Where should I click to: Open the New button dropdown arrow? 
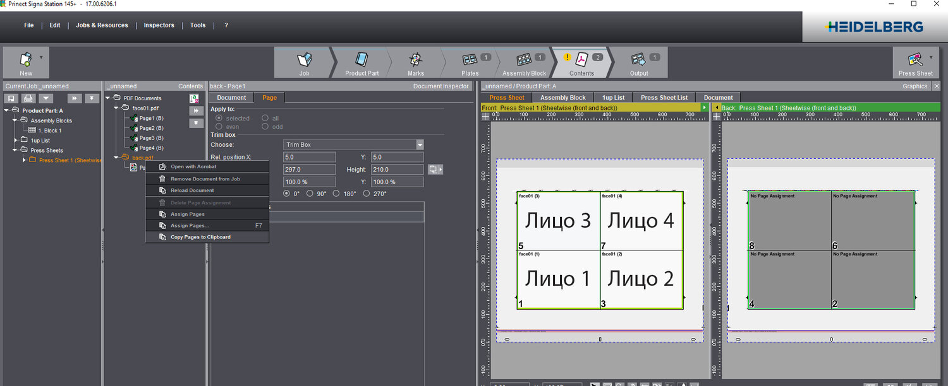[41, 57]
